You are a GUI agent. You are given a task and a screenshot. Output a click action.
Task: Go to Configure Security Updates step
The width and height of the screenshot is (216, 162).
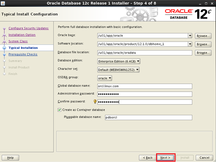click(28, 28)
